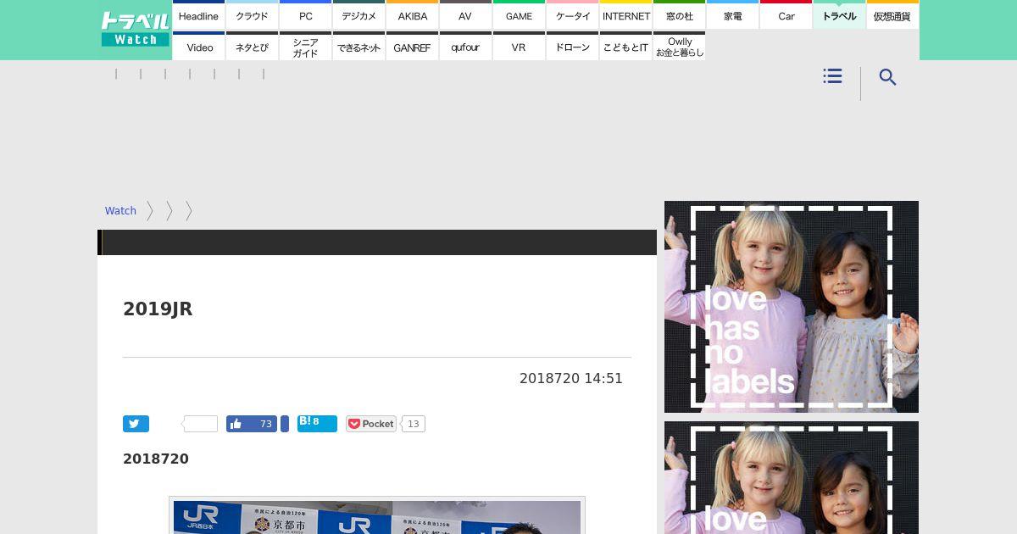Open the ドローン tab
Image resolution: width=1017 pixels, height=534 pixels.
(x=572, y=47)
